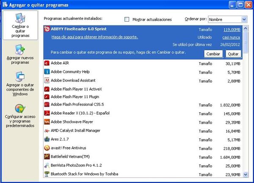254x183 pixels.
Task: Click the AMD Catalyst Install Manager icon
Action: (47, 130)
